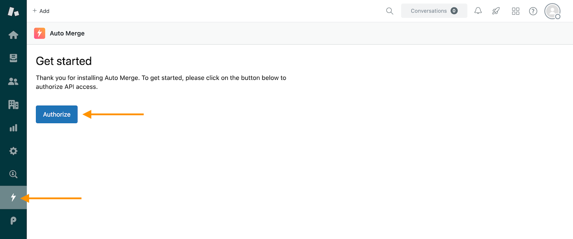Open the Reporting bar chart icon
This screenshot has width=573, height=239.
coord(13,128)
